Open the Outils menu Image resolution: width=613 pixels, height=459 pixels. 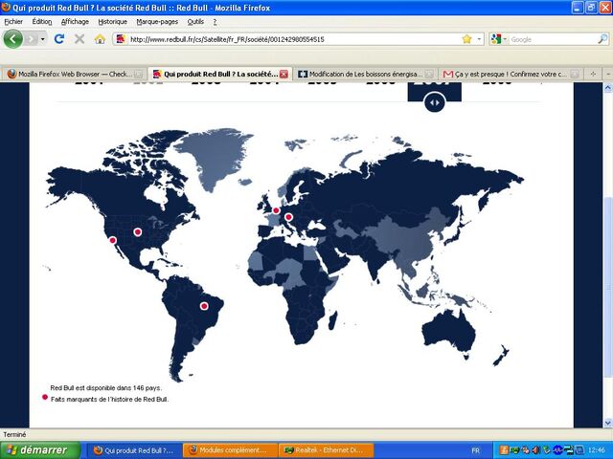point(195,22)
